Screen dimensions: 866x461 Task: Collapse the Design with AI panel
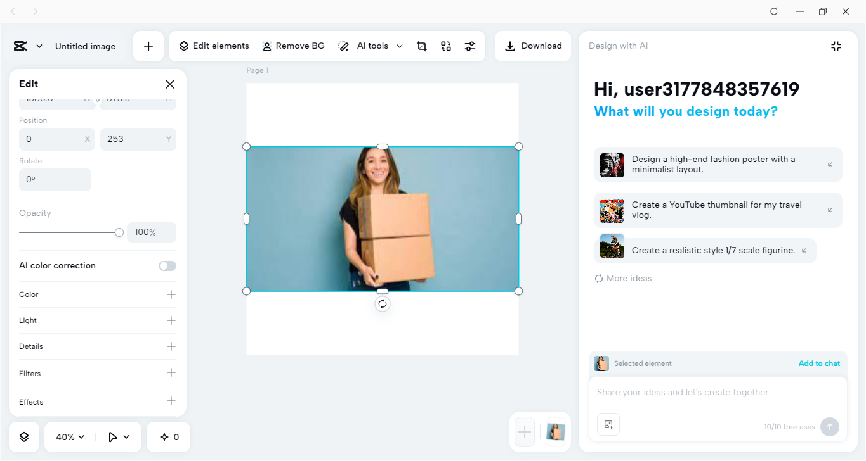coord(836,46)
